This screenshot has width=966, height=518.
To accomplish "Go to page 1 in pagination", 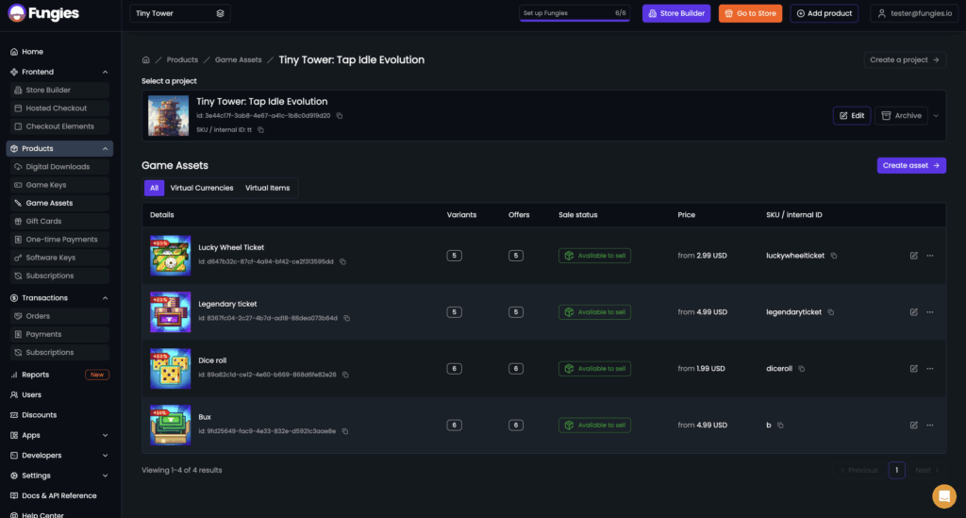I will click(x=896, y=470).
